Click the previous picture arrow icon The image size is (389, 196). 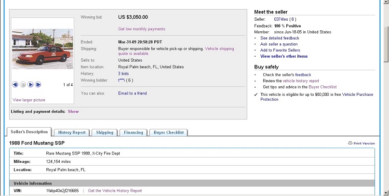pos(15,84)
